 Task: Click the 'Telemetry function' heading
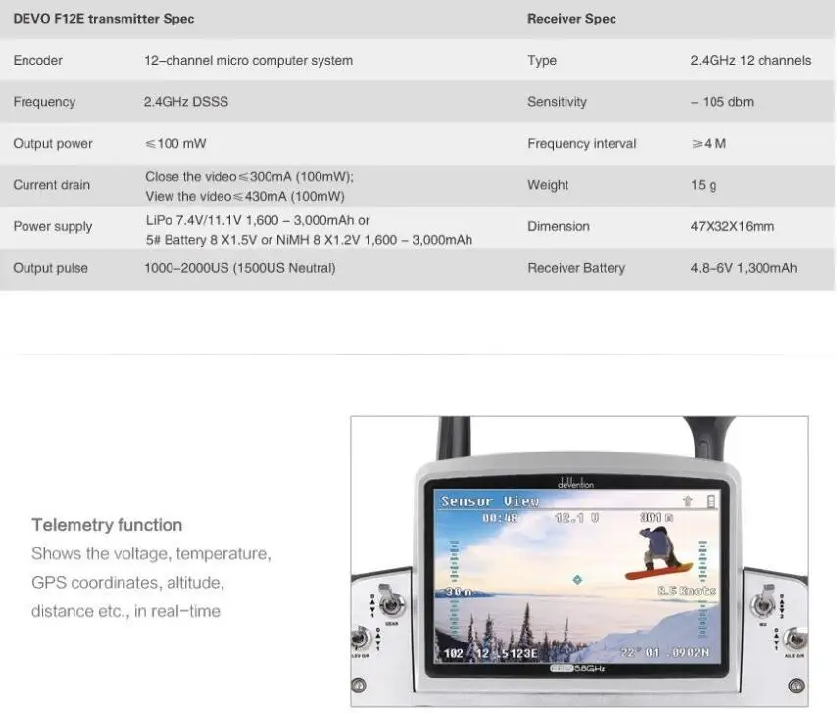point(107,525)
